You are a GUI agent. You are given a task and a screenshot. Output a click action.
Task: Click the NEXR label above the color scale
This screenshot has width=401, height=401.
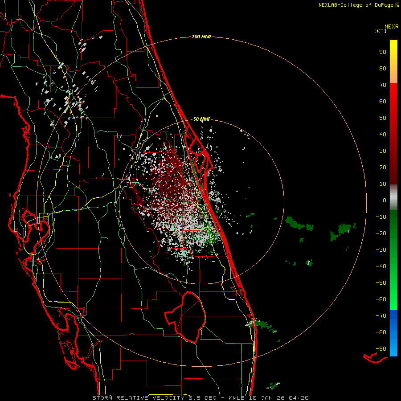pos(392,27)
